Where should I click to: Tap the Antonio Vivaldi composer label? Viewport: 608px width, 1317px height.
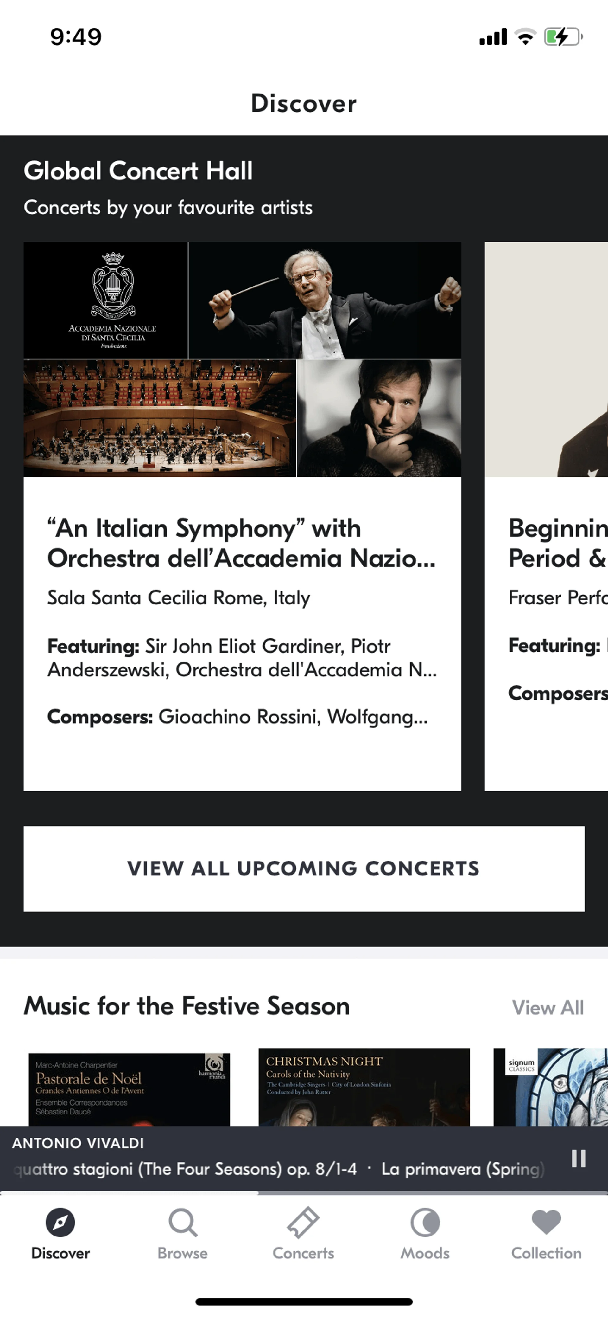click(x=78, y=1143)
